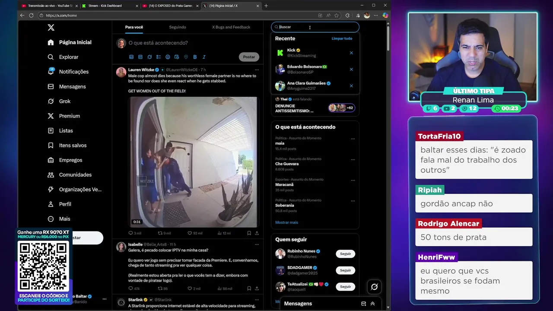Reply to Isabelle's IPTV post
553x311 pixels.
click(134, 289)
